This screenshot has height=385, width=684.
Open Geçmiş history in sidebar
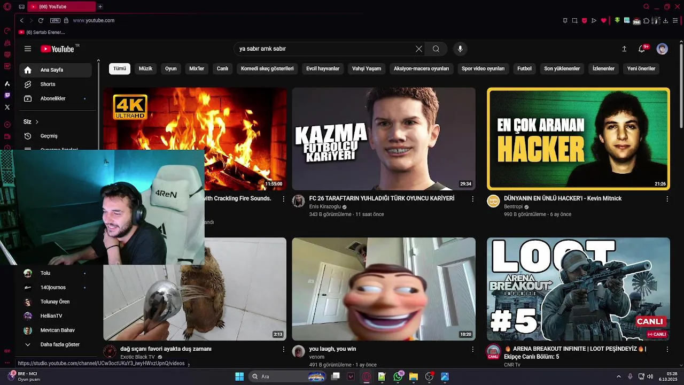56,136
